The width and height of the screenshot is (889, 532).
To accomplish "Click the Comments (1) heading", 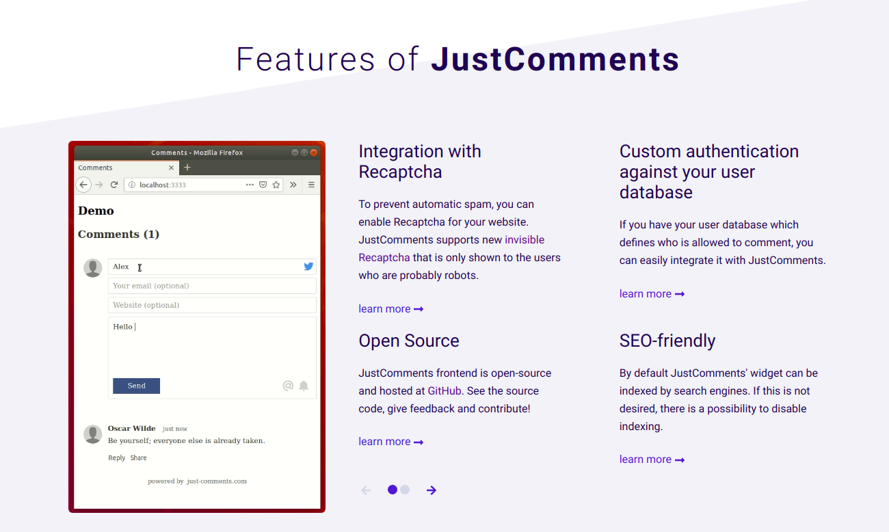I will pyautogui.click(x=118, y=235).
